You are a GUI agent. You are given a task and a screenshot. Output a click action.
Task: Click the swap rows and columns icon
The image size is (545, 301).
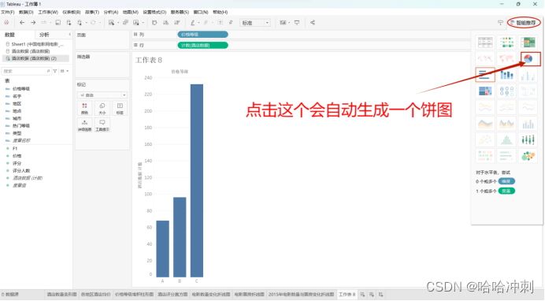[154, 23]
